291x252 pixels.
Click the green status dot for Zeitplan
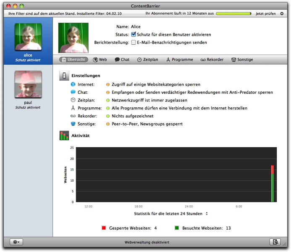point(107,101)
